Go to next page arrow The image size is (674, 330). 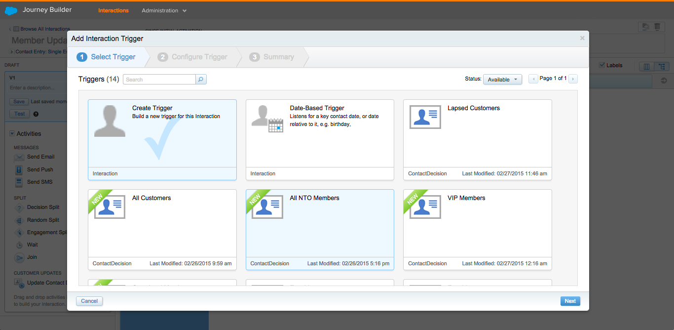pos(573,79)
